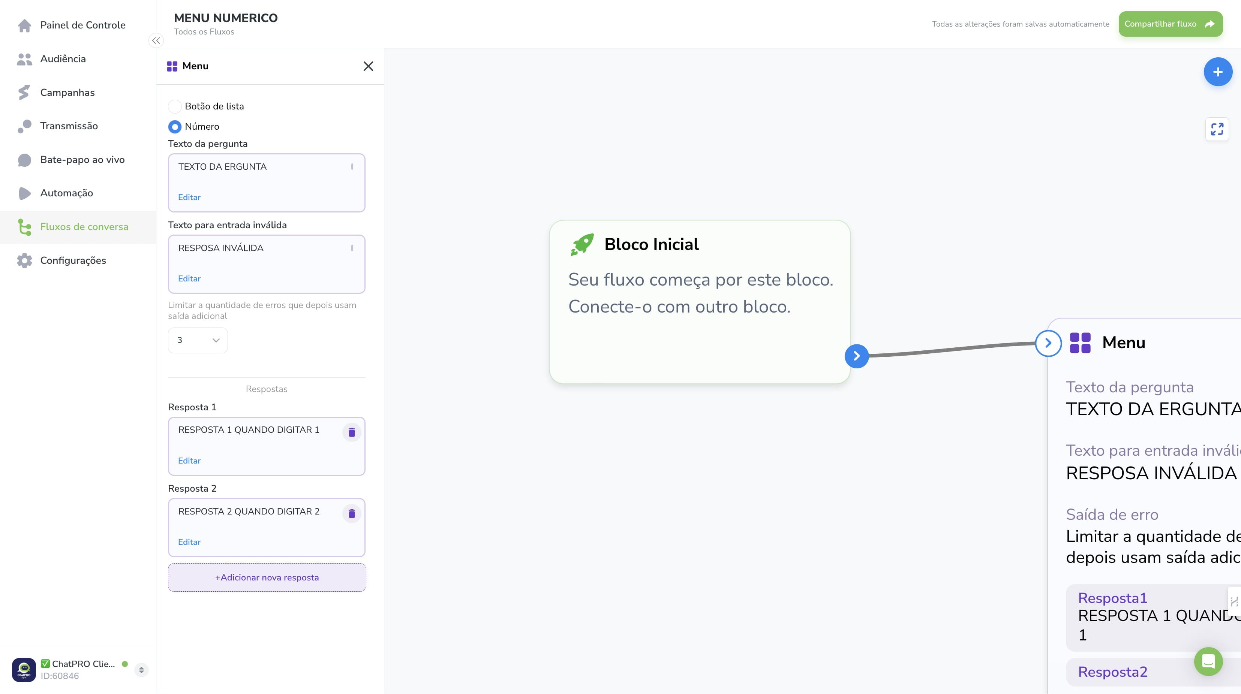
Task: Edit Resposta 2 text
Action: (x=189, y=542)
